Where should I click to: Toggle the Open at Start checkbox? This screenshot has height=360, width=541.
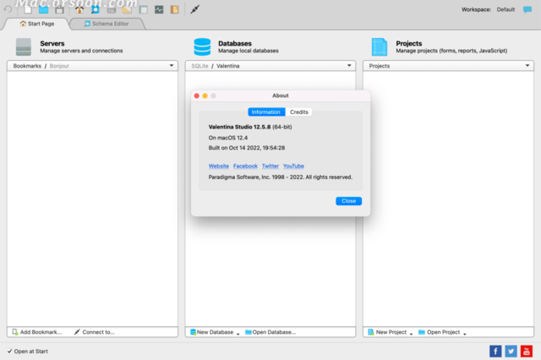click(9, 351)
